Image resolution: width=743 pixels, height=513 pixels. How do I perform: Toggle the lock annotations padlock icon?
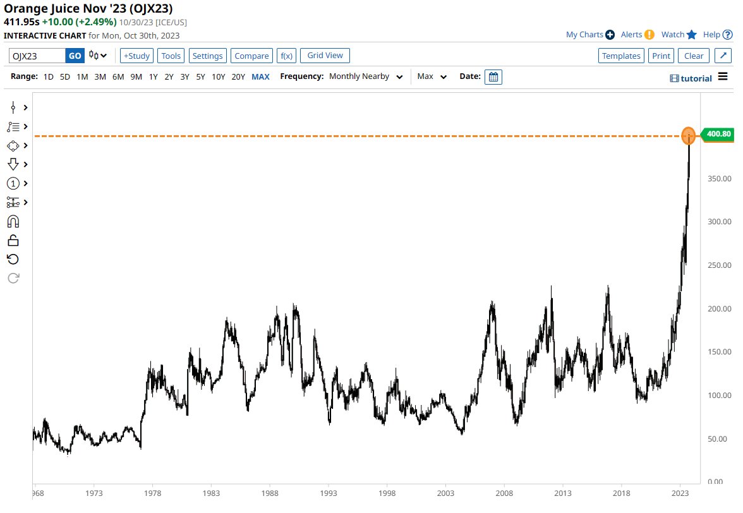(13, 240)
